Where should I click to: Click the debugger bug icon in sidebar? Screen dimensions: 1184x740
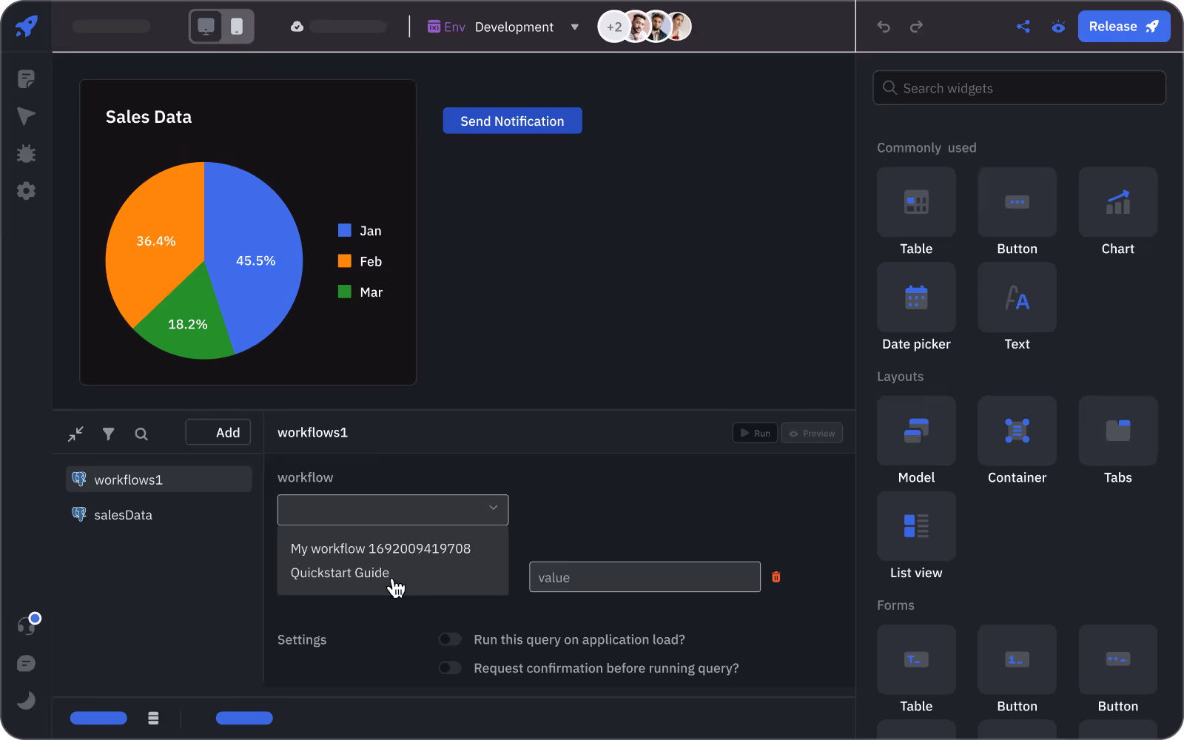pyautogui.click(x=26, y=154)
